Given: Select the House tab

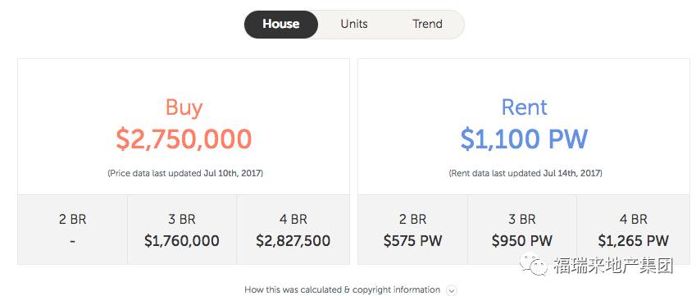Looking at the screenshot, I should pos(281,24).
